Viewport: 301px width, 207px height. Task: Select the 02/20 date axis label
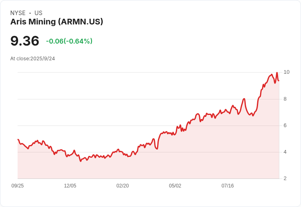pyautogui.click(x=122, y=185)
